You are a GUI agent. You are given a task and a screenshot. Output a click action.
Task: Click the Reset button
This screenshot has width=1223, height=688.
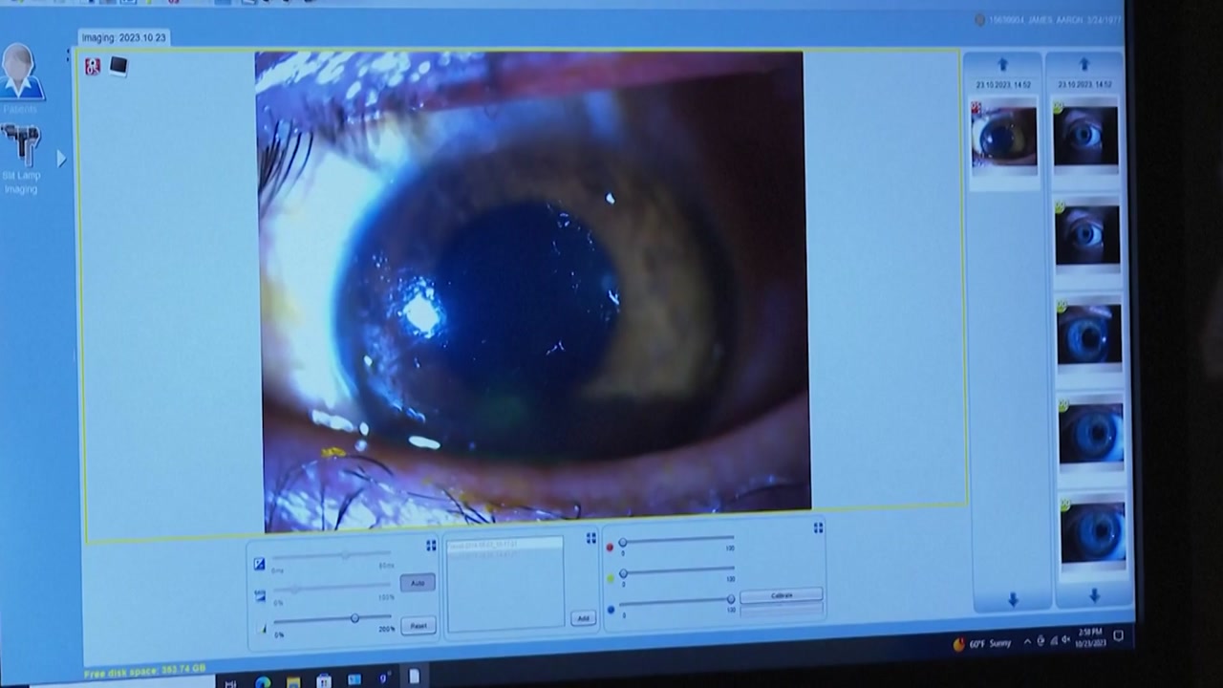[x=418, y=626]
